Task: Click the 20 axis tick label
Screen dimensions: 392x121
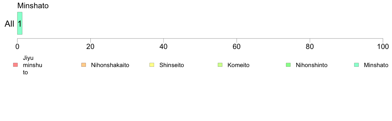Action: click(90, 46)
